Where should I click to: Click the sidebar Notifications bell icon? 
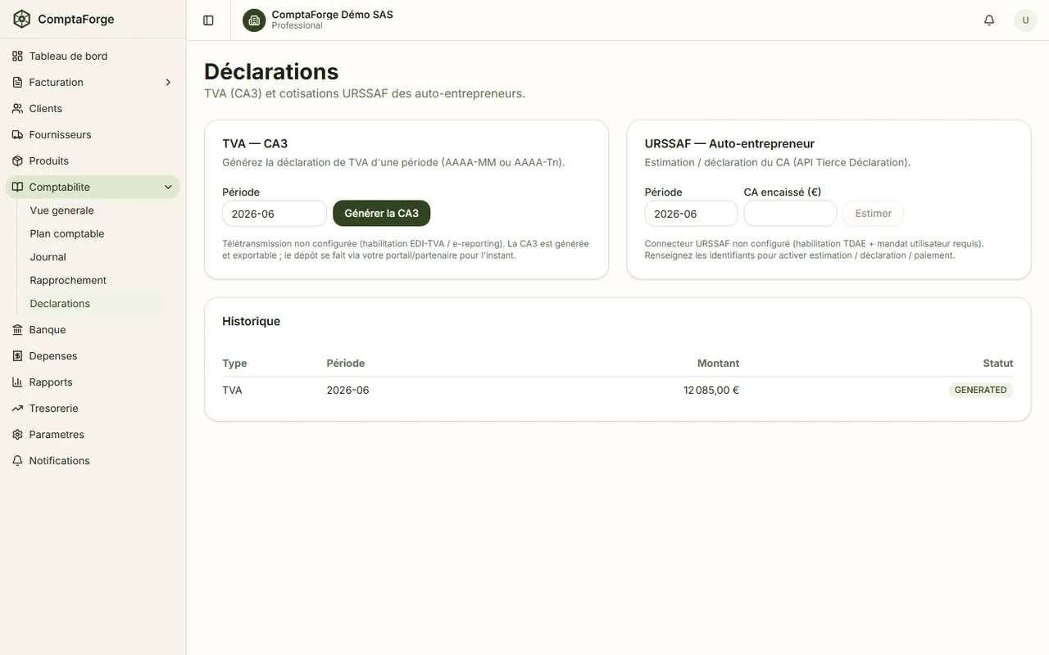coord(17,460)
